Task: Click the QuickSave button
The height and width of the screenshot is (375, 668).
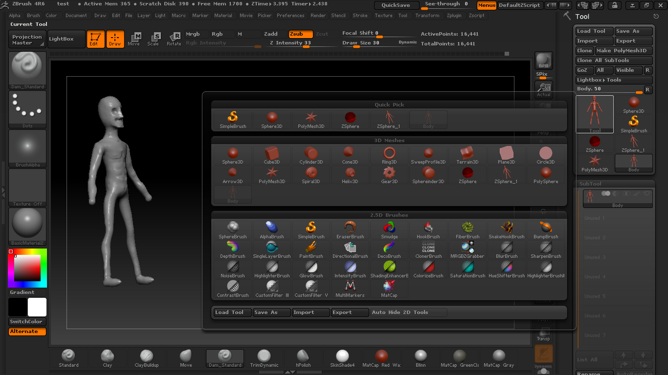Action: (397, 5)
